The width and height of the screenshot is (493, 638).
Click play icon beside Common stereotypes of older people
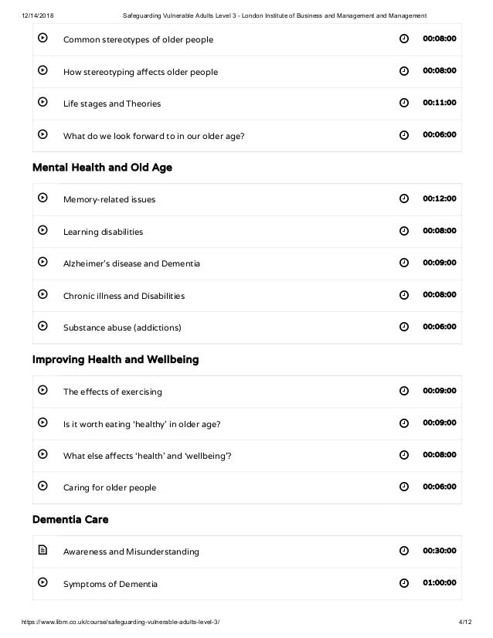tap(42, 39)
